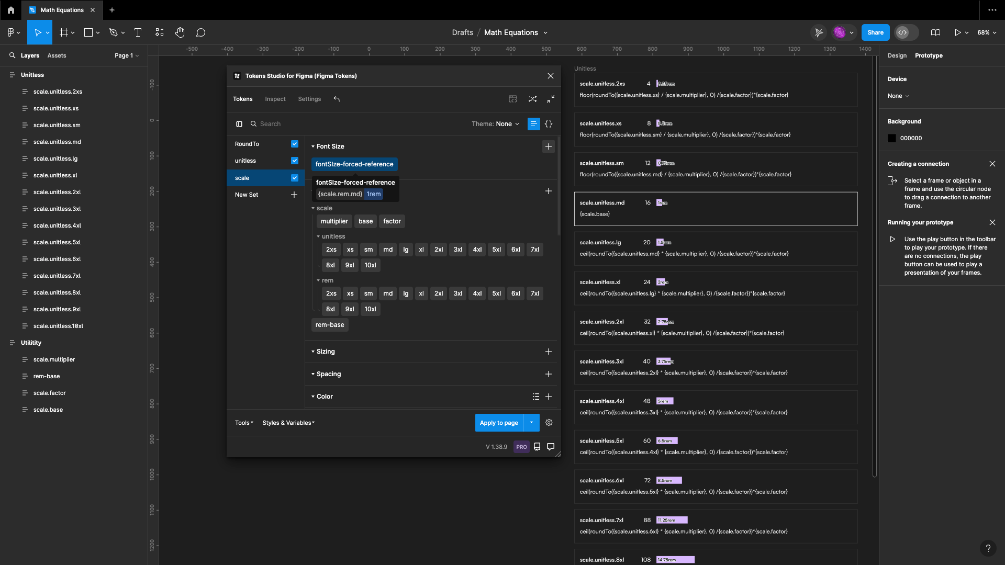This screenshot has width=1005, height=565.
Task: Select the Rectangle shape tool
Action: coord(88,32)
